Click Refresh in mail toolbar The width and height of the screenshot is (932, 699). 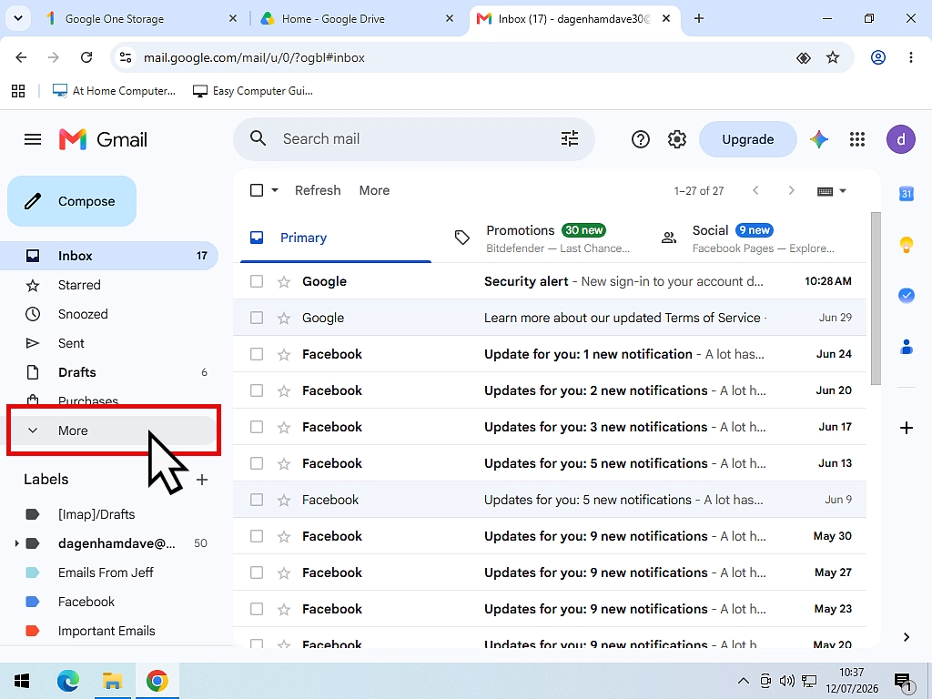point(318,190)
